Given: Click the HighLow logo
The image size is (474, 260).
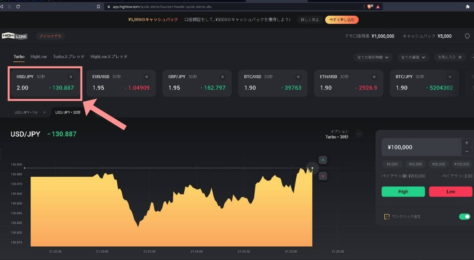Looking at the screenshot, I should 14,36.
